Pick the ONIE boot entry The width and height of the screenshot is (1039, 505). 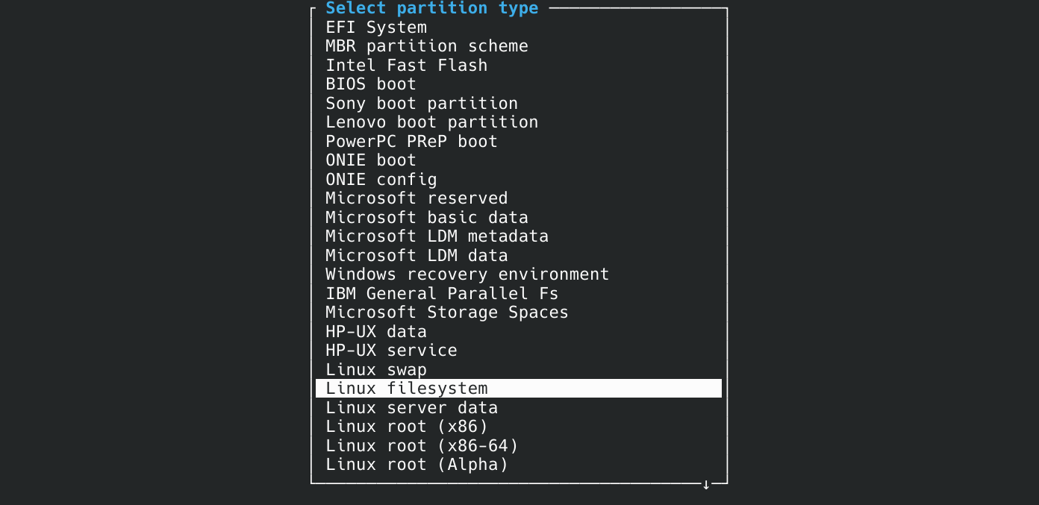[370, 160]
